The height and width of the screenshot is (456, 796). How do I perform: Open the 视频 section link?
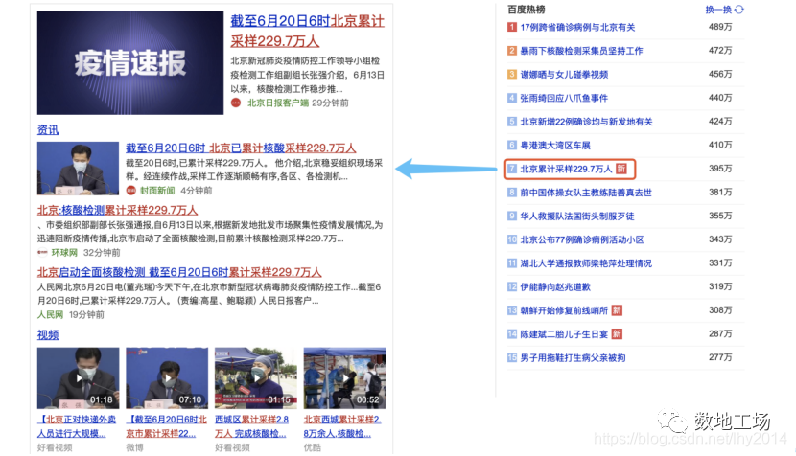point(48,334)
